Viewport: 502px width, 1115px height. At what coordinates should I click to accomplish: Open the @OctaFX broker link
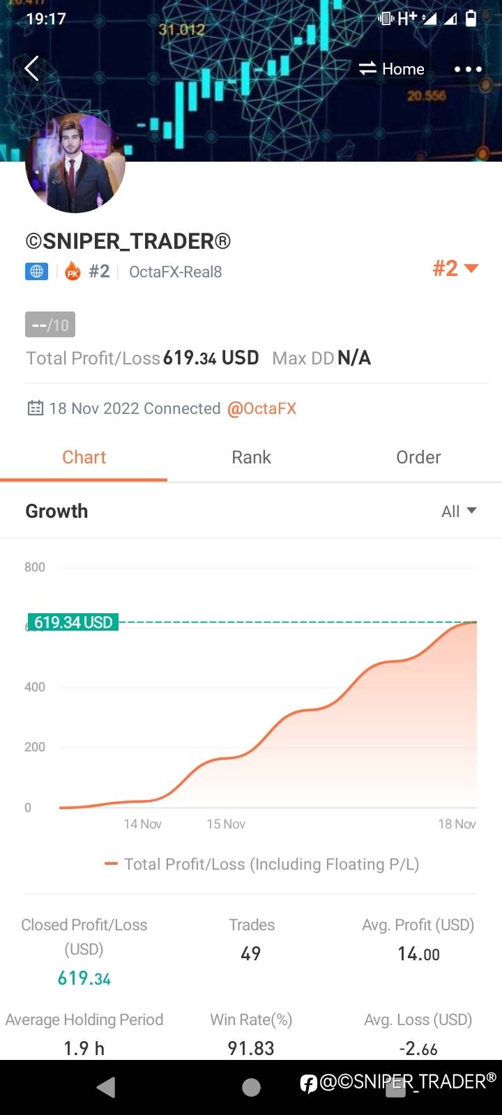point(261,408)
